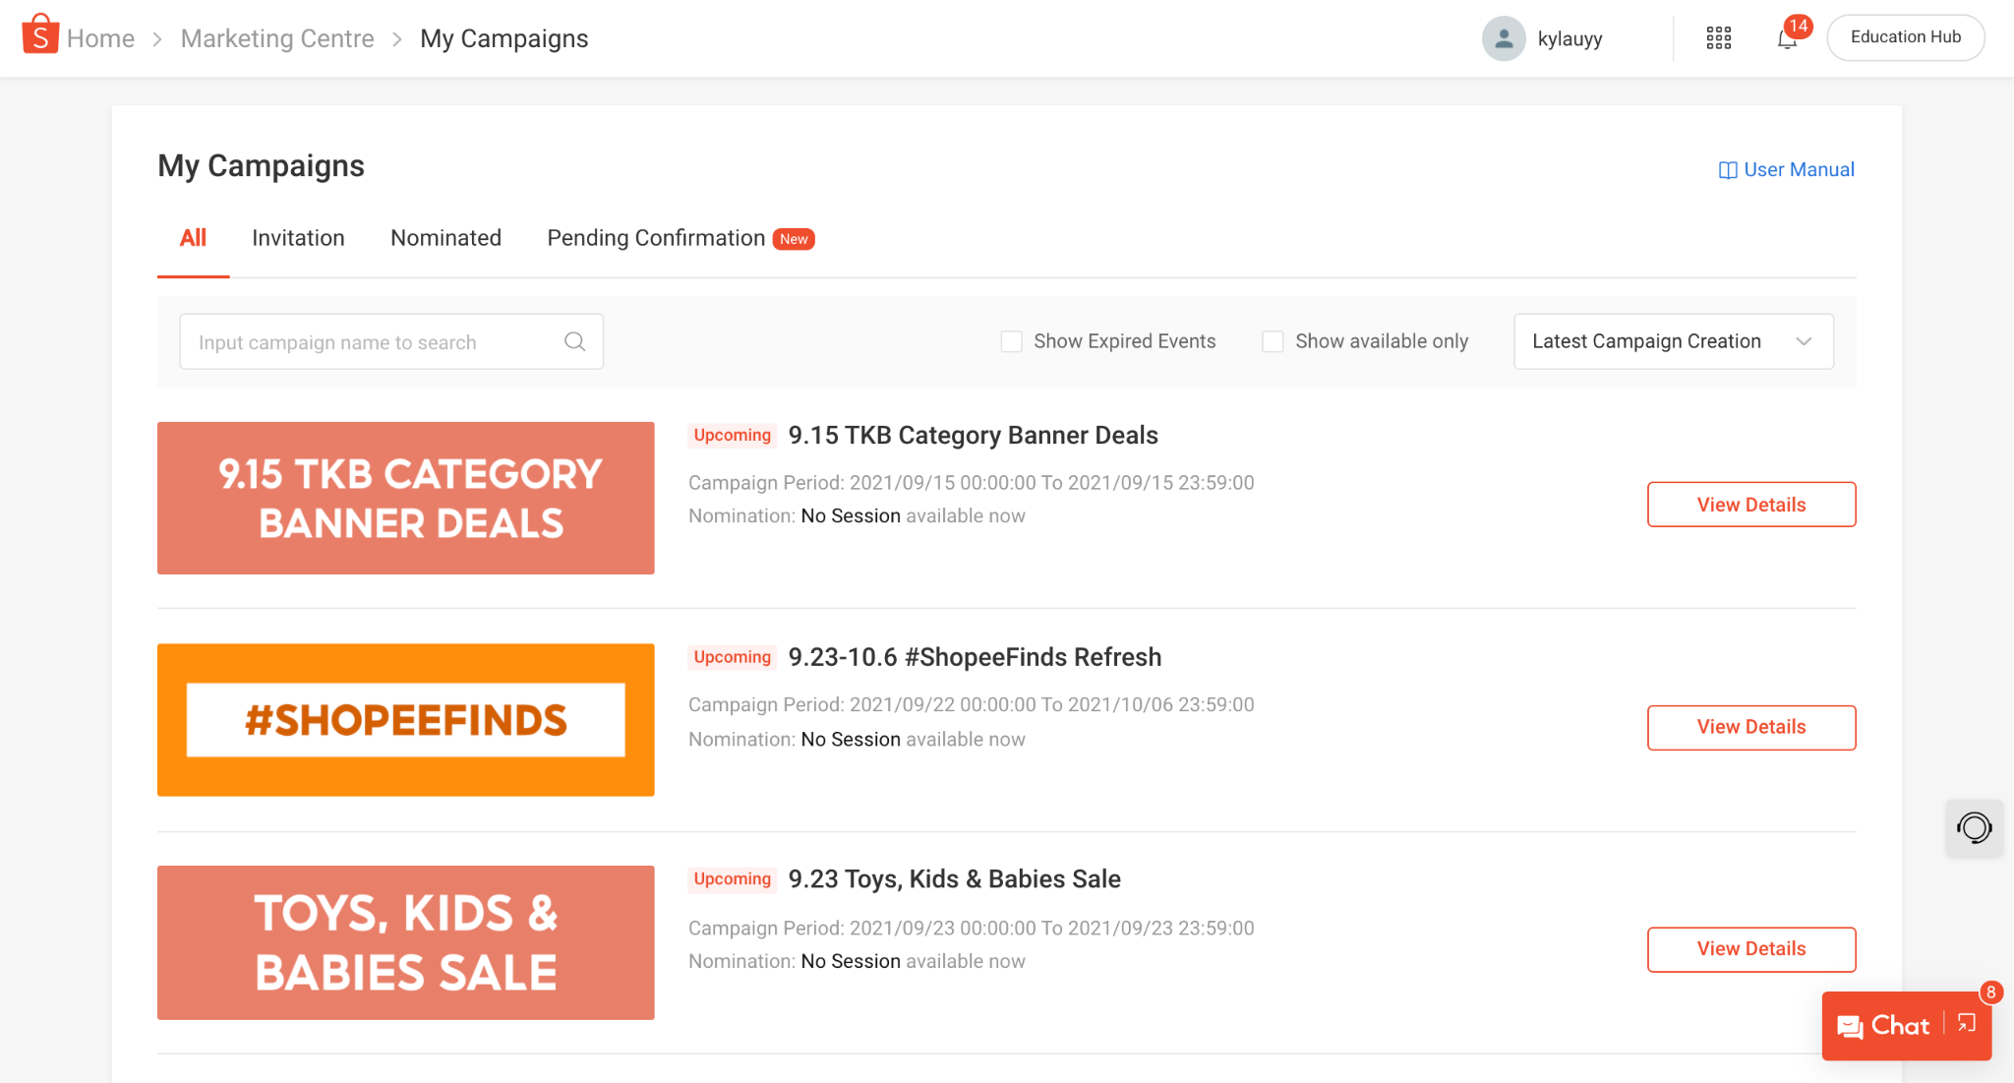2014x1083 pixels.
Task: Switch to the Invitation tab
Action: (x=298, y=238)
